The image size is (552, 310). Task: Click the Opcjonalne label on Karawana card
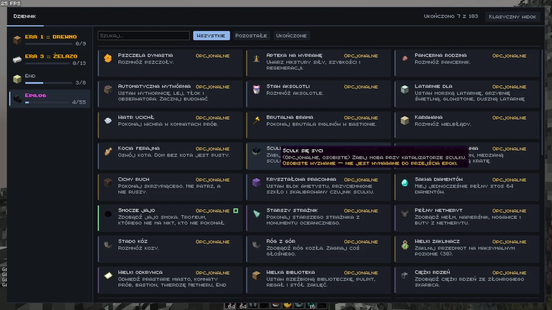(509, 118)
